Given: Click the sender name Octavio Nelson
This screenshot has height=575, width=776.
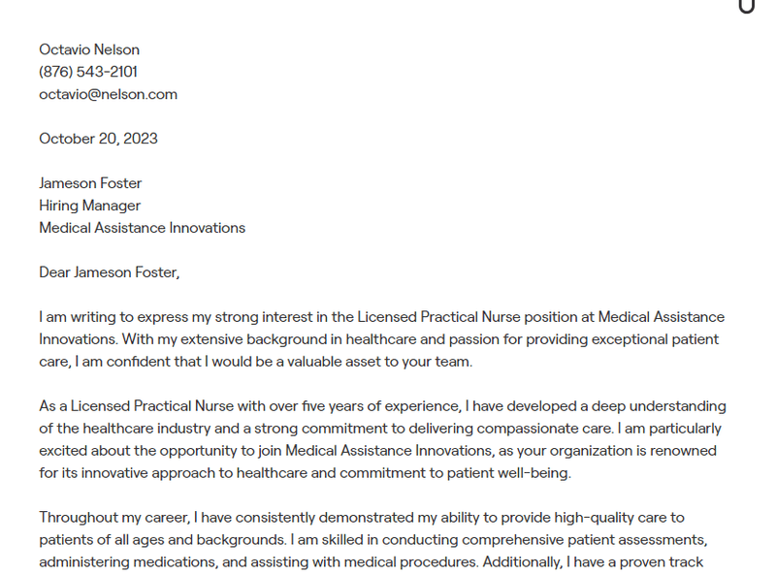Looking at the screenshot, I should click(x=89, y=49).
